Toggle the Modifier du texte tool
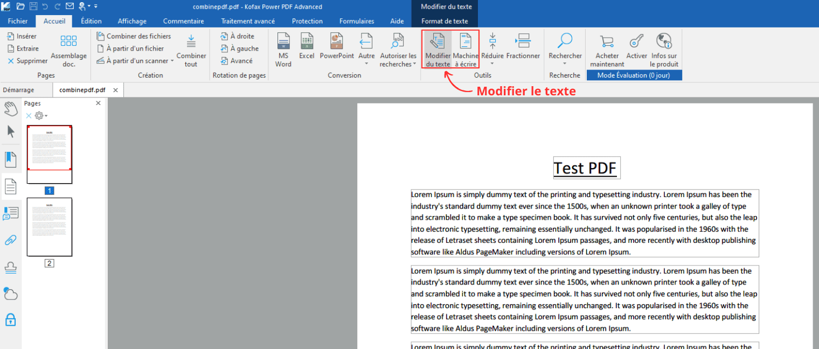Viewport: 819px width, 349px height. 438,51
